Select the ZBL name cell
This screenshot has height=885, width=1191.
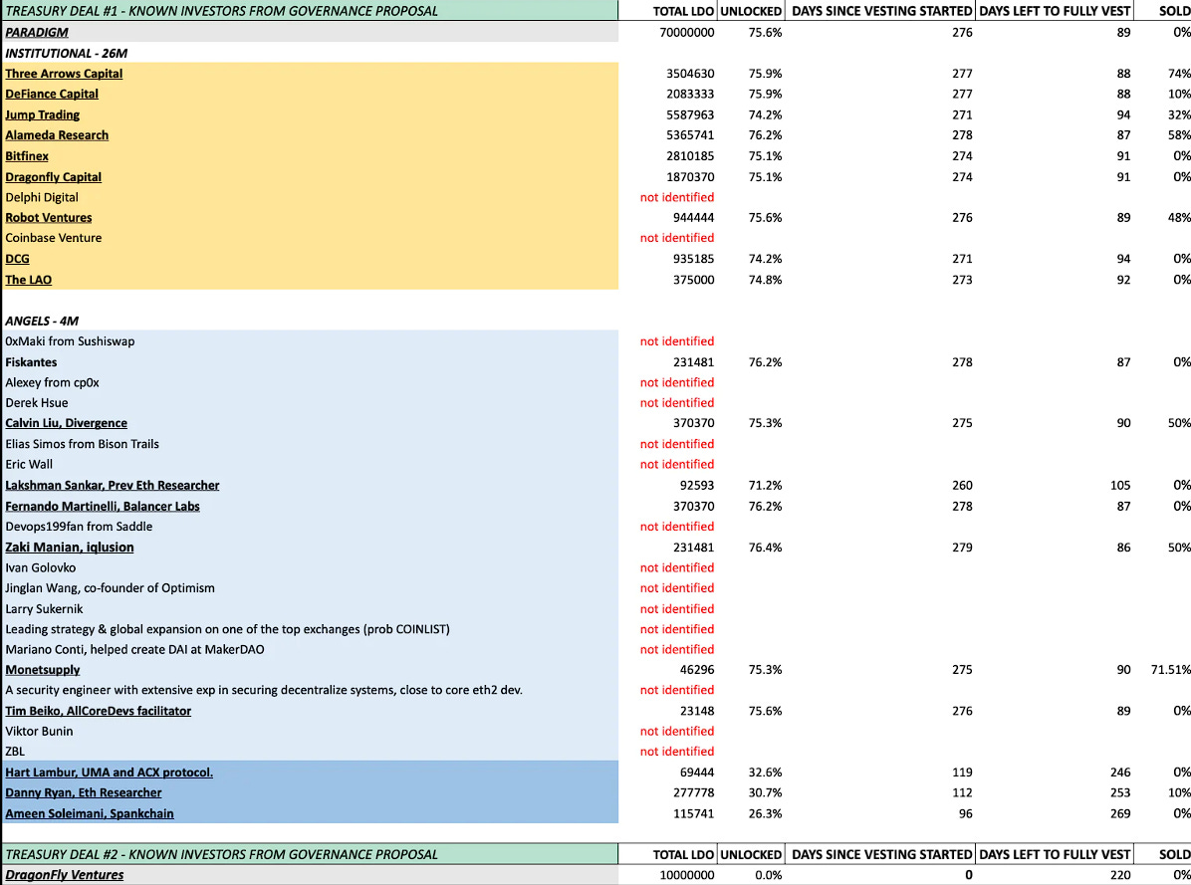coord(15,752)
